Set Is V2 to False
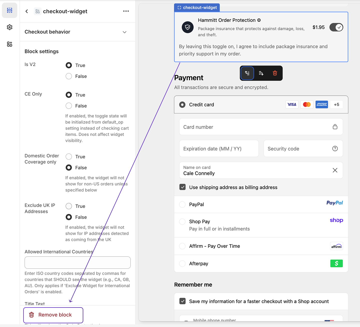The height and width of the screenshot is (327, 360). click(x=69, y=76)
